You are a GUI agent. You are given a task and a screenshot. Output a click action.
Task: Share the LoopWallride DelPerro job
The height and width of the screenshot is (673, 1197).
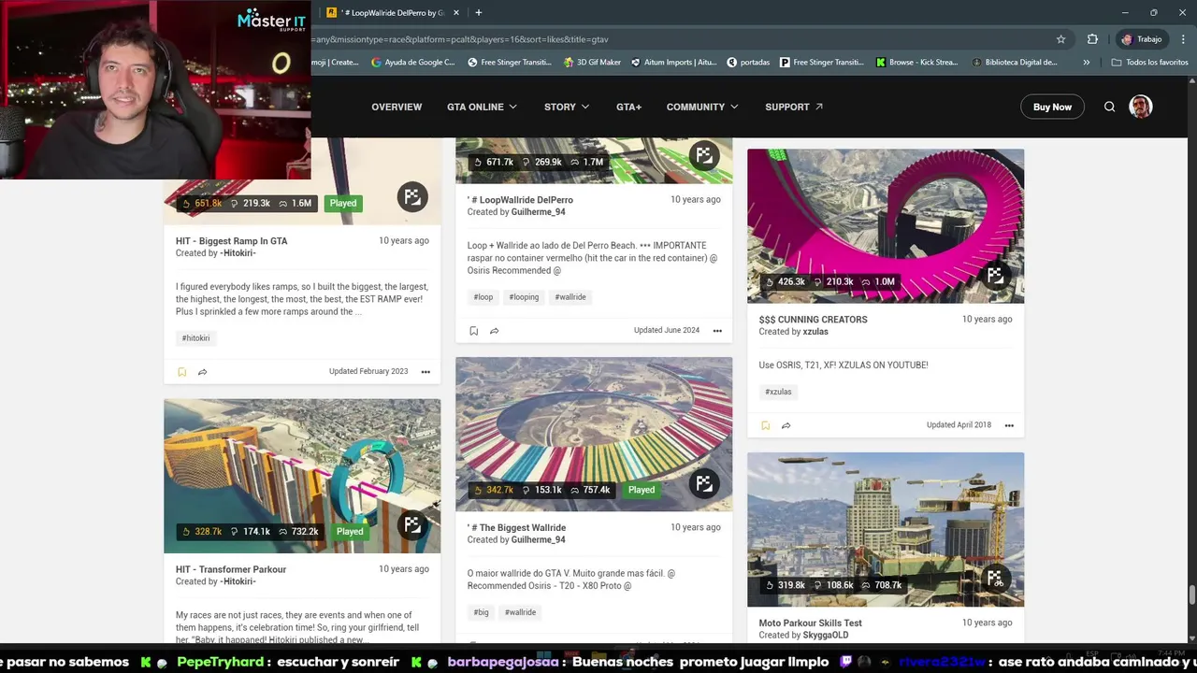494,331
